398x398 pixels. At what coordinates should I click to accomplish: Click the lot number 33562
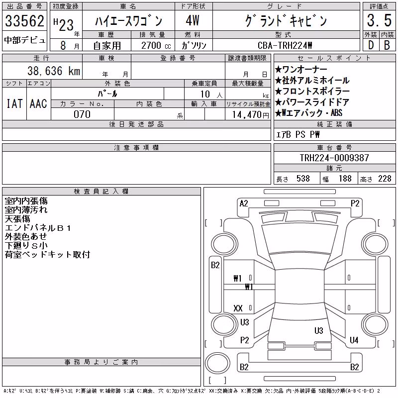coord(24,21)
